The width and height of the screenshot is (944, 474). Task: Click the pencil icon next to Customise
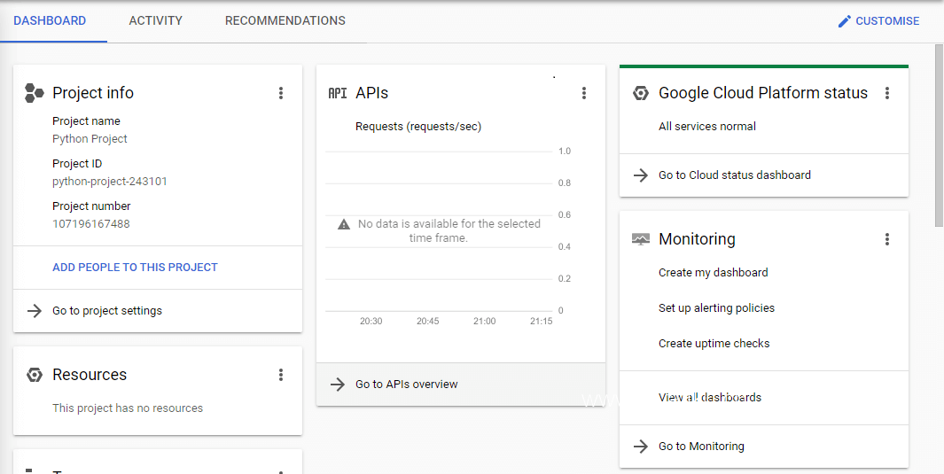[x=845, y=21]
